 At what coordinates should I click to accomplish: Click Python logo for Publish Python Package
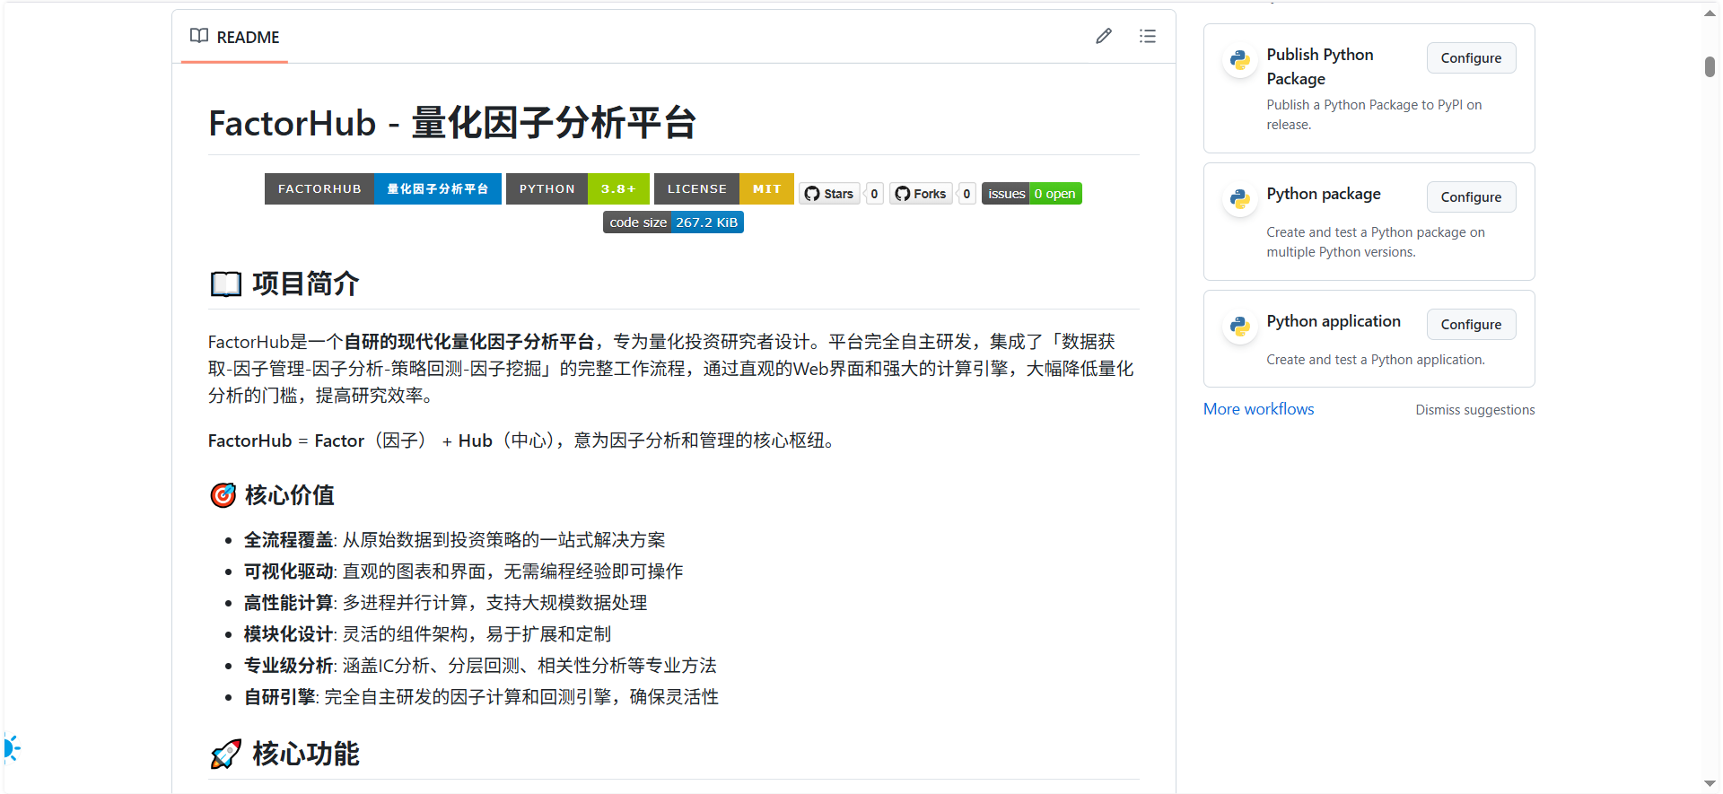(x=1240, y=60)
